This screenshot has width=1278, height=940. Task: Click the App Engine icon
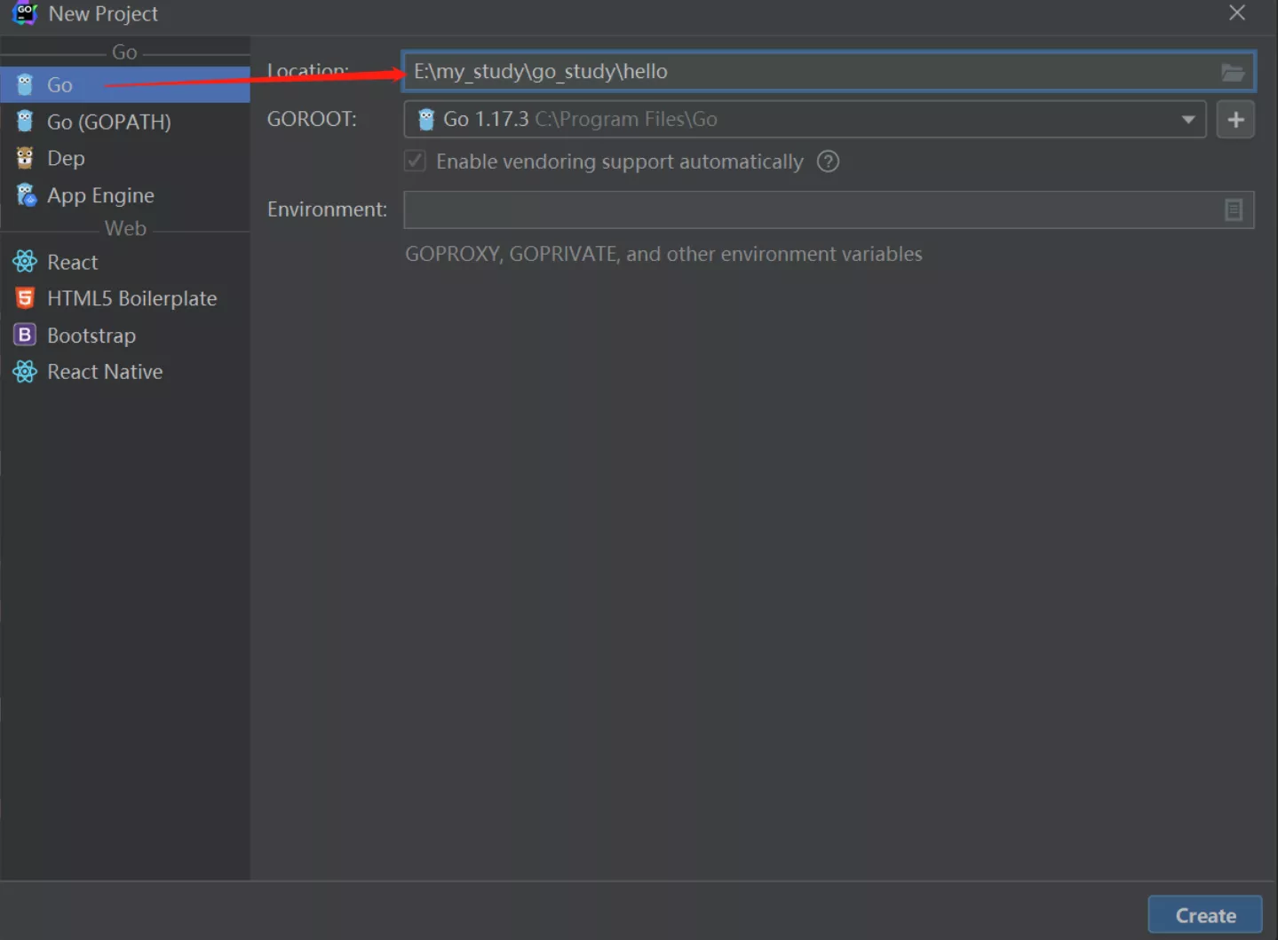click(26, 194)
